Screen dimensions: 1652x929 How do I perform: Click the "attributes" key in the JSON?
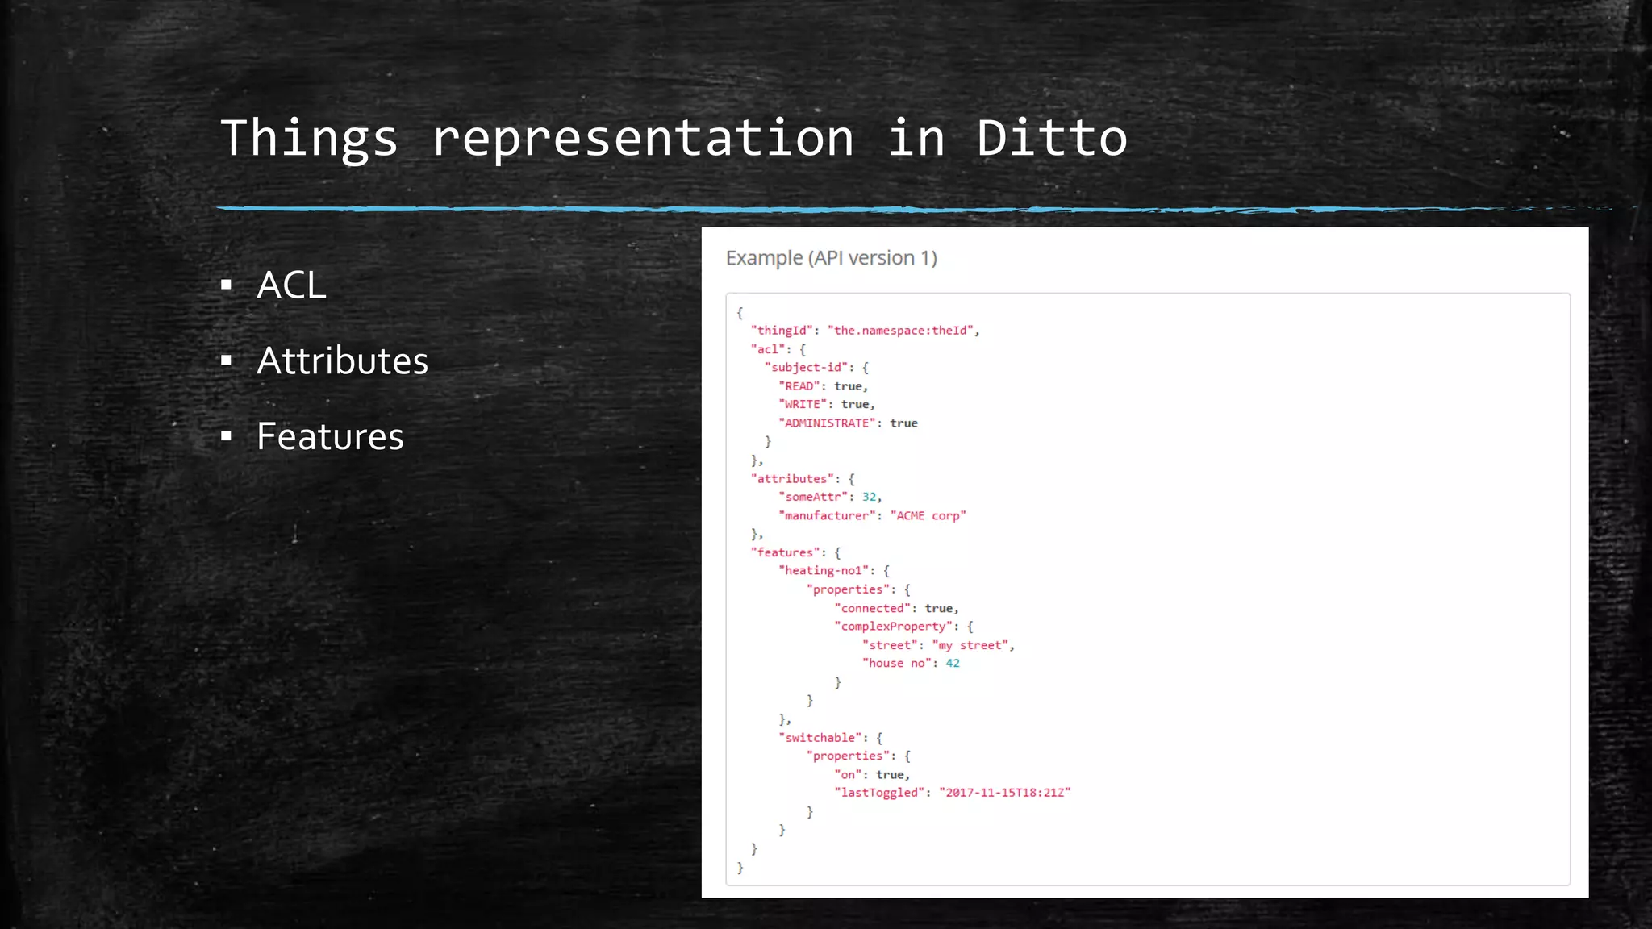pyautogui.click(x=792, y=479)
